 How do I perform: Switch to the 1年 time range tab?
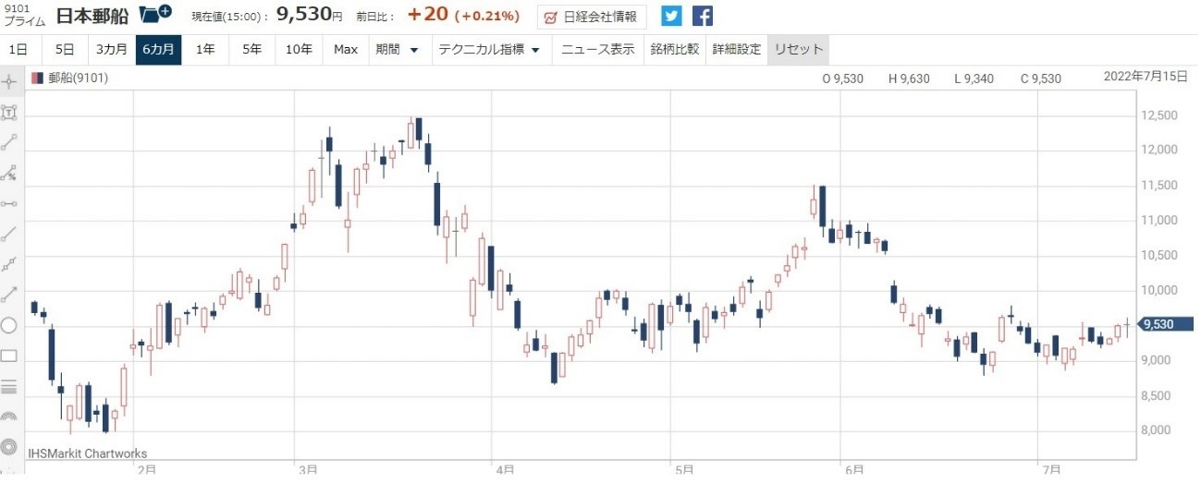[x=205, y=50]
